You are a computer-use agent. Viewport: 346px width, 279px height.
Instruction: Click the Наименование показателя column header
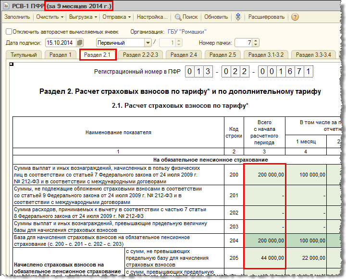click(118, 132)
